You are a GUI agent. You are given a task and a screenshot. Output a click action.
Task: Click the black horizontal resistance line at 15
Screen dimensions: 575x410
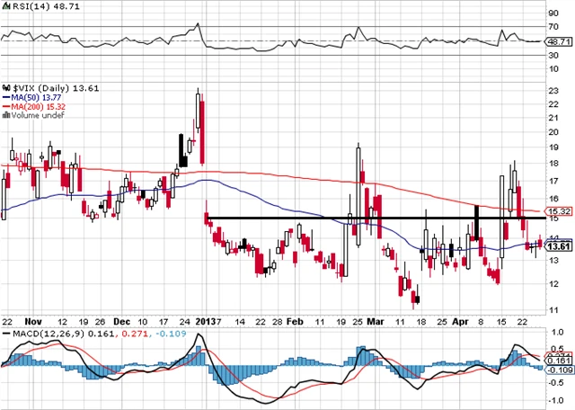pos(359,217)
